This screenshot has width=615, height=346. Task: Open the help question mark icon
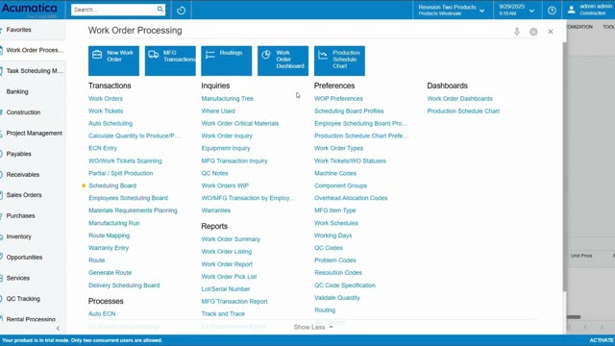[x=552, y=11]
